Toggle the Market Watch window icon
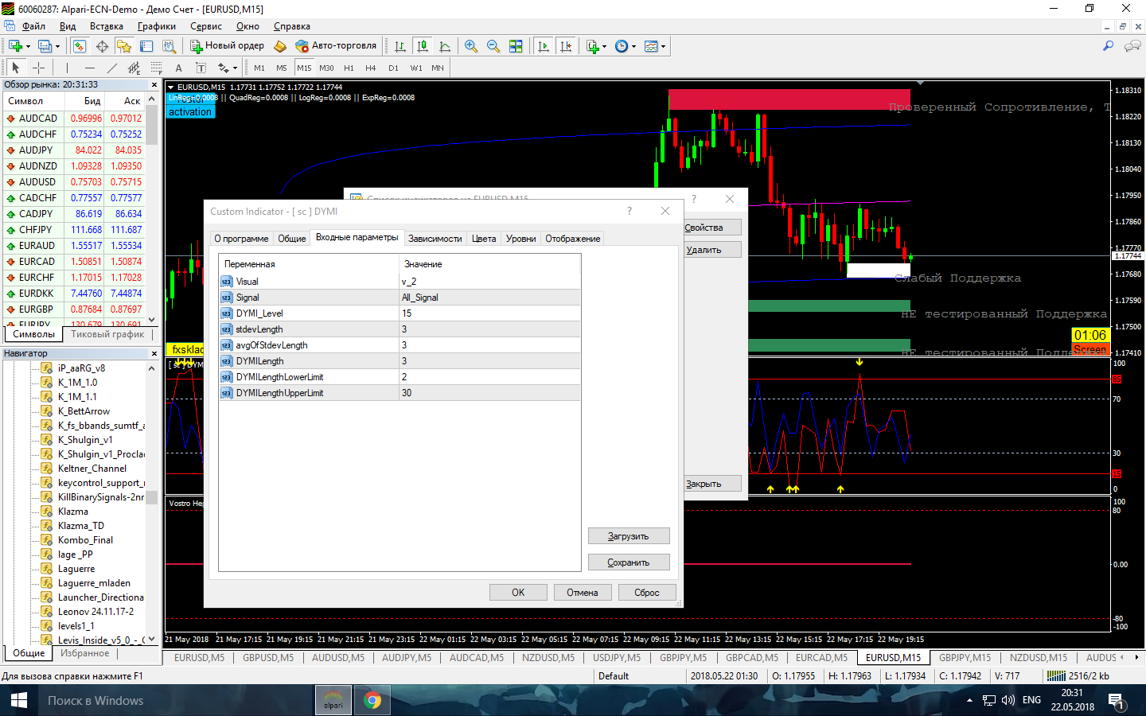 [80, 46]
